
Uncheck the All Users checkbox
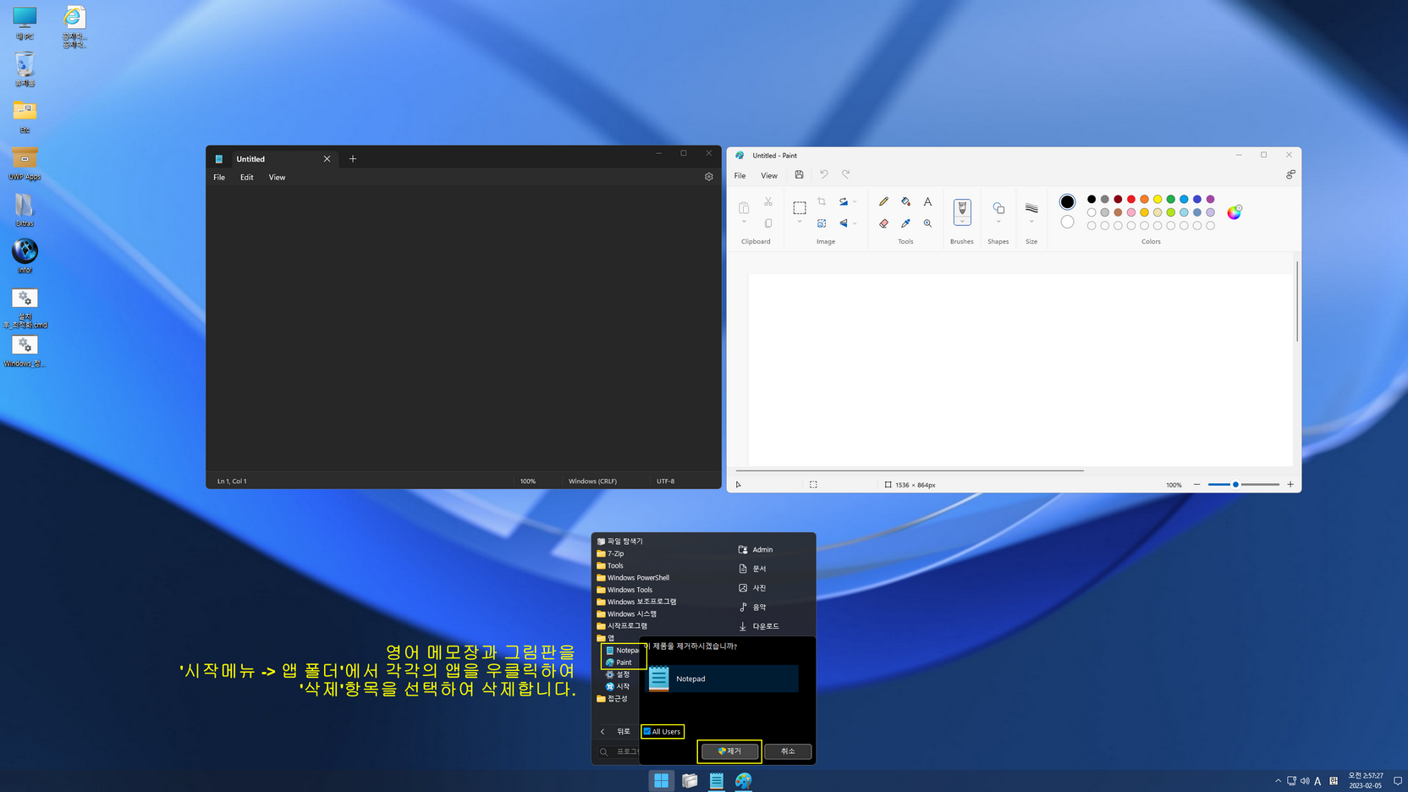[x=647, y=731]
